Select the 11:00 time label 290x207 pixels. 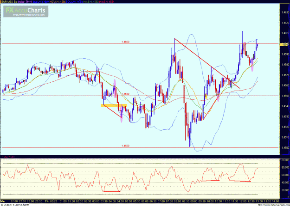[226, 201]
